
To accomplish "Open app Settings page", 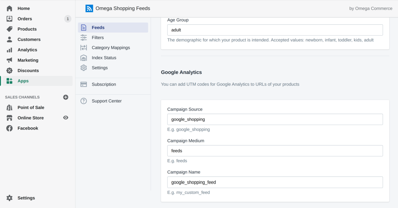I will pos(99,68).
